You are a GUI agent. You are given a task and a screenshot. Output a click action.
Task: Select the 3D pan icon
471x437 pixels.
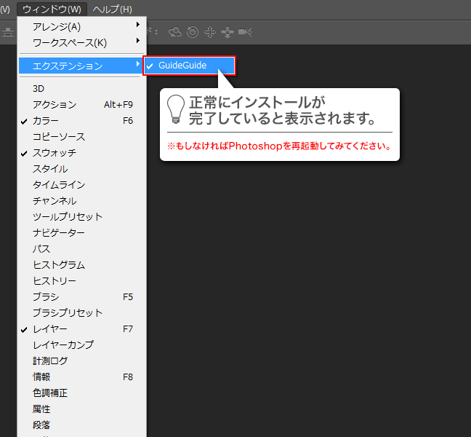coord(210,32)
